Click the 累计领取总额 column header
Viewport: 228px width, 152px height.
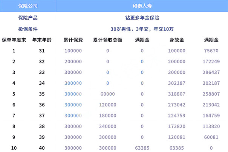pos(108,40)
